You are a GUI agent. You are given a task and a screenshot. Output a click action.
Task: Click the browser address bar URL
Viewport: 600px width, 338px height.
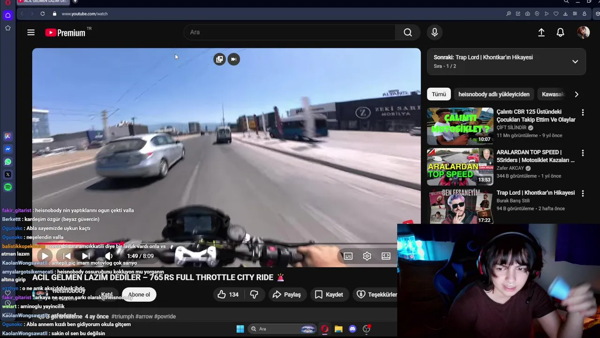(85, 14)
